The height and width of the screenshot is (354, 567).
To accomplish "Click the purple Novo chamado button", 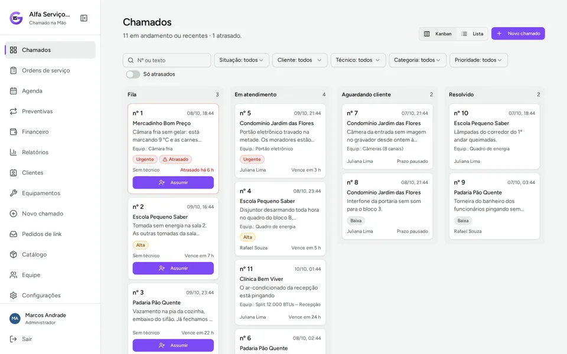I will pyautogui.click(x=518, y=34).
